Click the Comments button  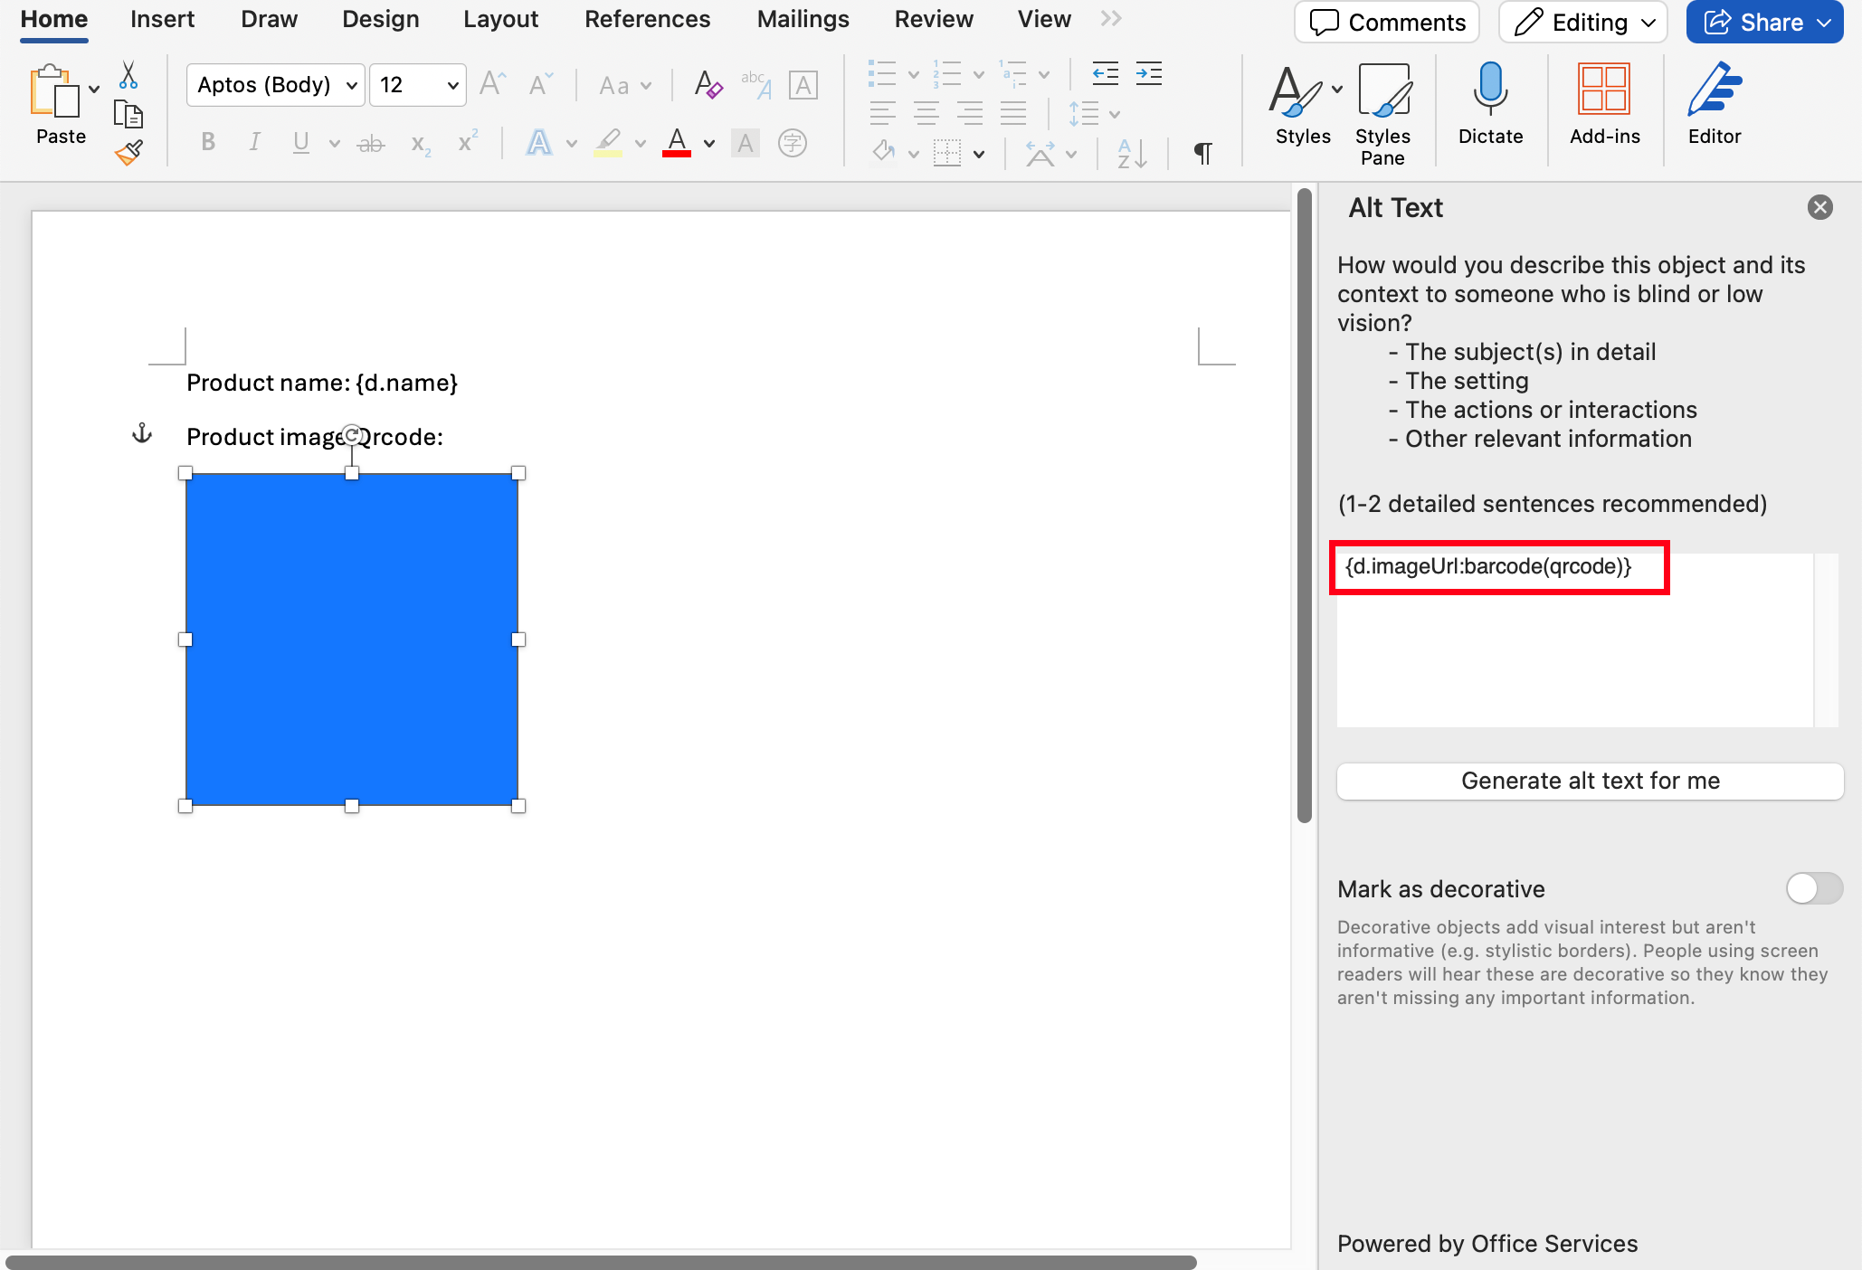coord(1387,23)
